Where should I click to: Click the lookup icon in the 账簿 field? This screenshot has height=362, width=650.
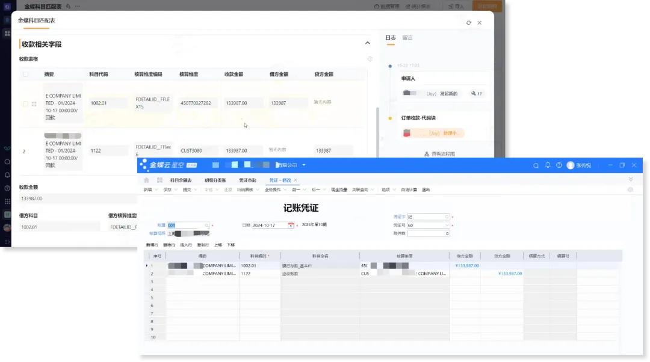tap(206, 225)
